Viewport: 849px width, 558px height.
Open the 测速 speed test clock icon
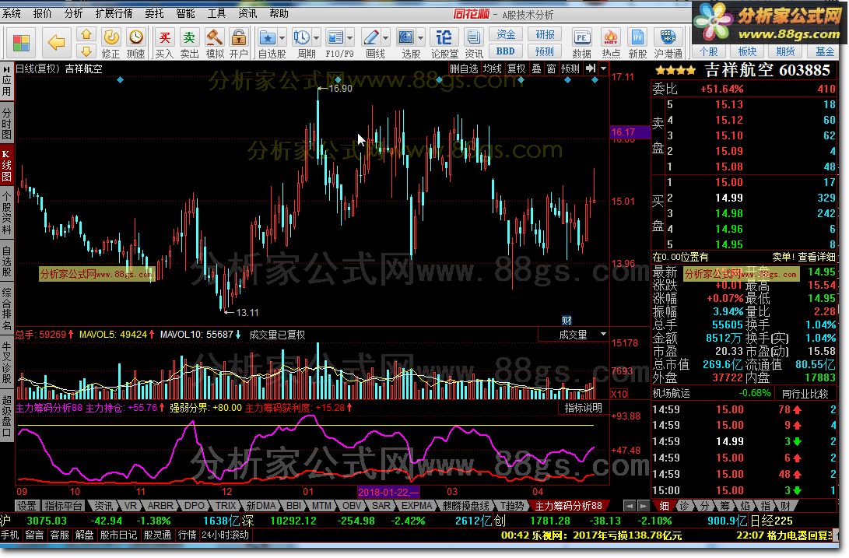136,43
